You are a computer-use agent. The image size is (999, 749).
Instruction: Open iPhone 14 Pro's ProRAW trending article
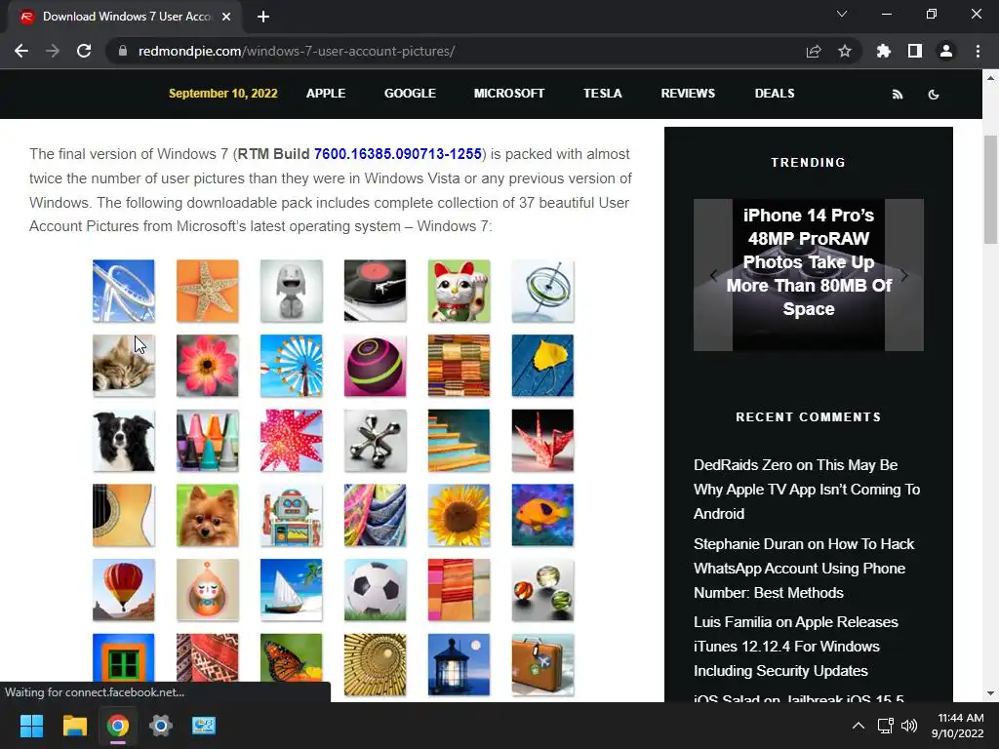(x=809, y=261)
